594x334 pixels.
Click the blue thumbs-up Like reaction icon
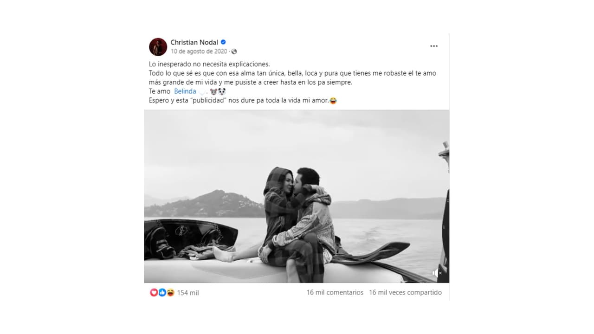click(162, 293)
